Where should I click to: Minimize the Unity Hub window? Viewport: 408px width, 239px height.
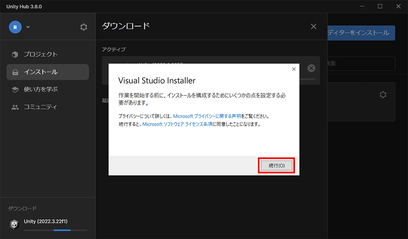pyautogui.click(x=362, y=6)
